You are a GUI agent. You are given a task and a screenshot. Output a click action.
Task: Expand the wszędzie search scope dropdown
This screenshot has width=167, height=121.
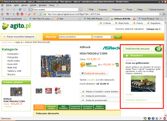pos(112,37)
